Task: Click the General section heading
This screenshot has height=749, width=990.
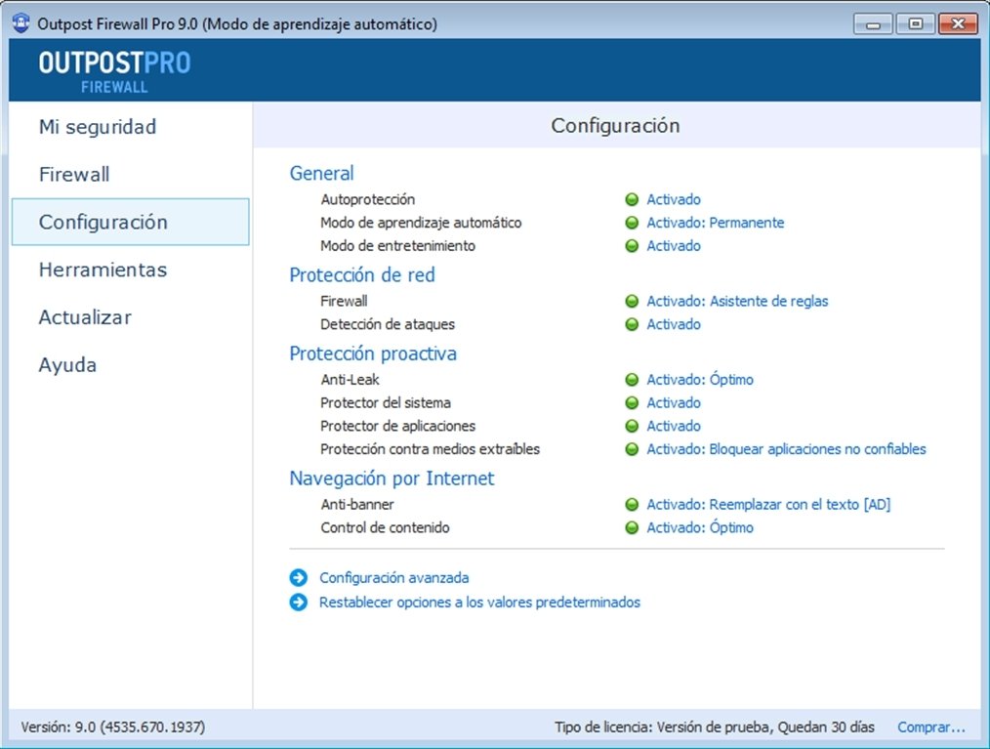Action: click(x=321, y=173)
